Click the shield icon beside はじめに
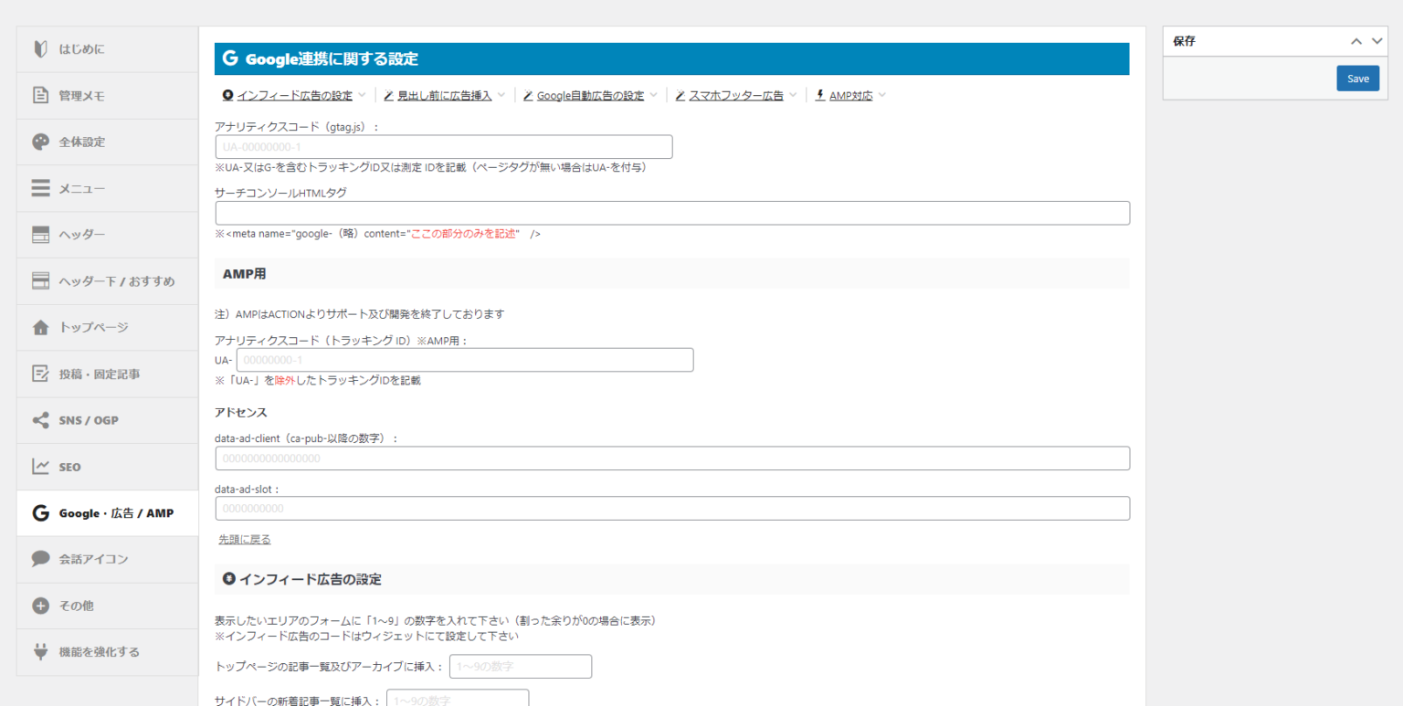The width and height of the screenshot is (1403, 706). [40, 49]
